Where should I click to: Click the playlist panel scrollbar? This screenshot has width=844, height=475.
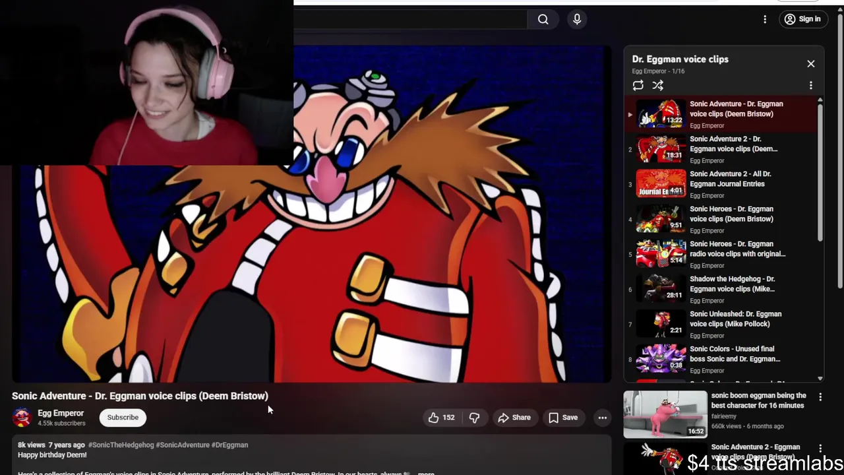click(x=820, y=172)
